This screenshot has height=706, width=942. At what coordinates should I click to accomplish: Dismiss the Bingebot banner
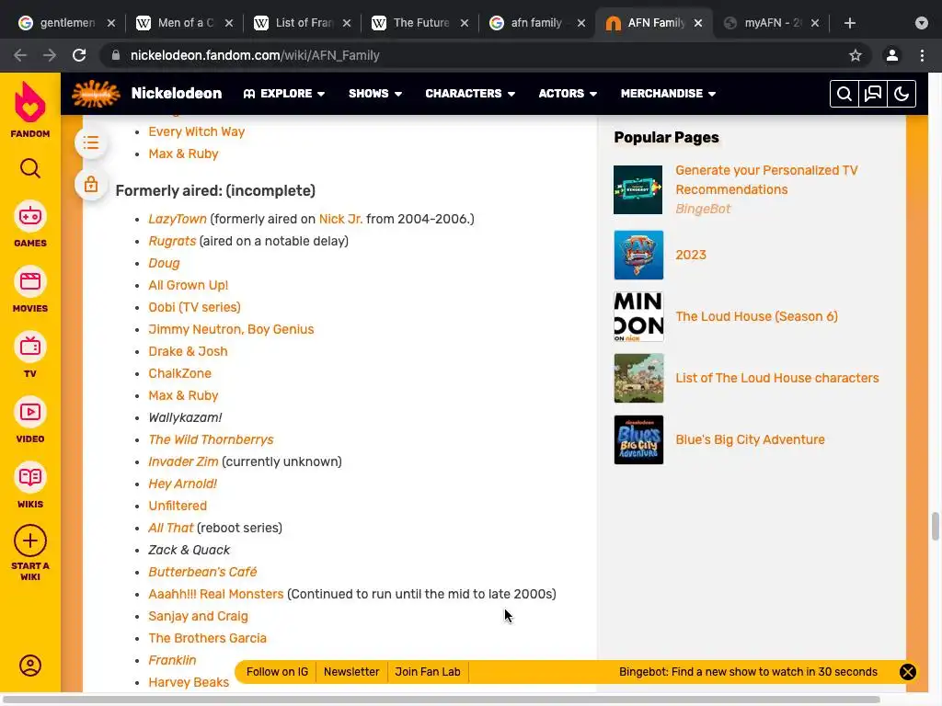coord(908,672)
